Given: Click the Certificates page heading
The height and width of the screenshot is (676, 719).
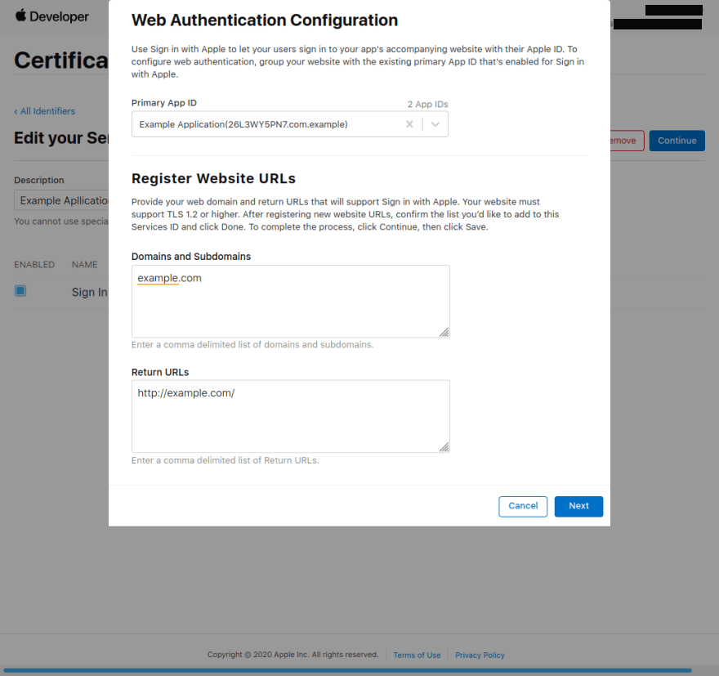Looking at the screenshot, I should (x=61, y=60).
